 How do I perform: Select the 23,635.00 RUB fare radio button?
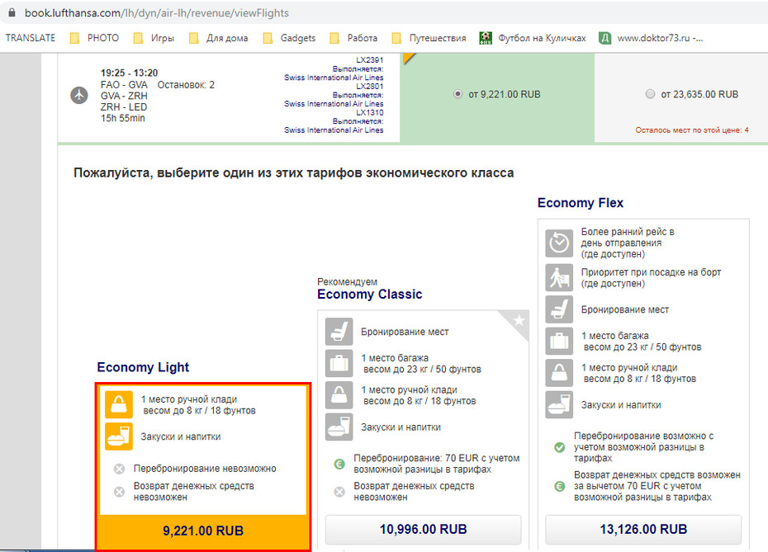(x=650, y=94)
